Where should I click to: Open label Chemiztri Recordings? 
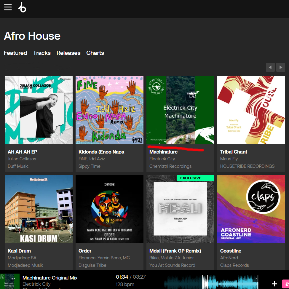[x=170, y=166]
